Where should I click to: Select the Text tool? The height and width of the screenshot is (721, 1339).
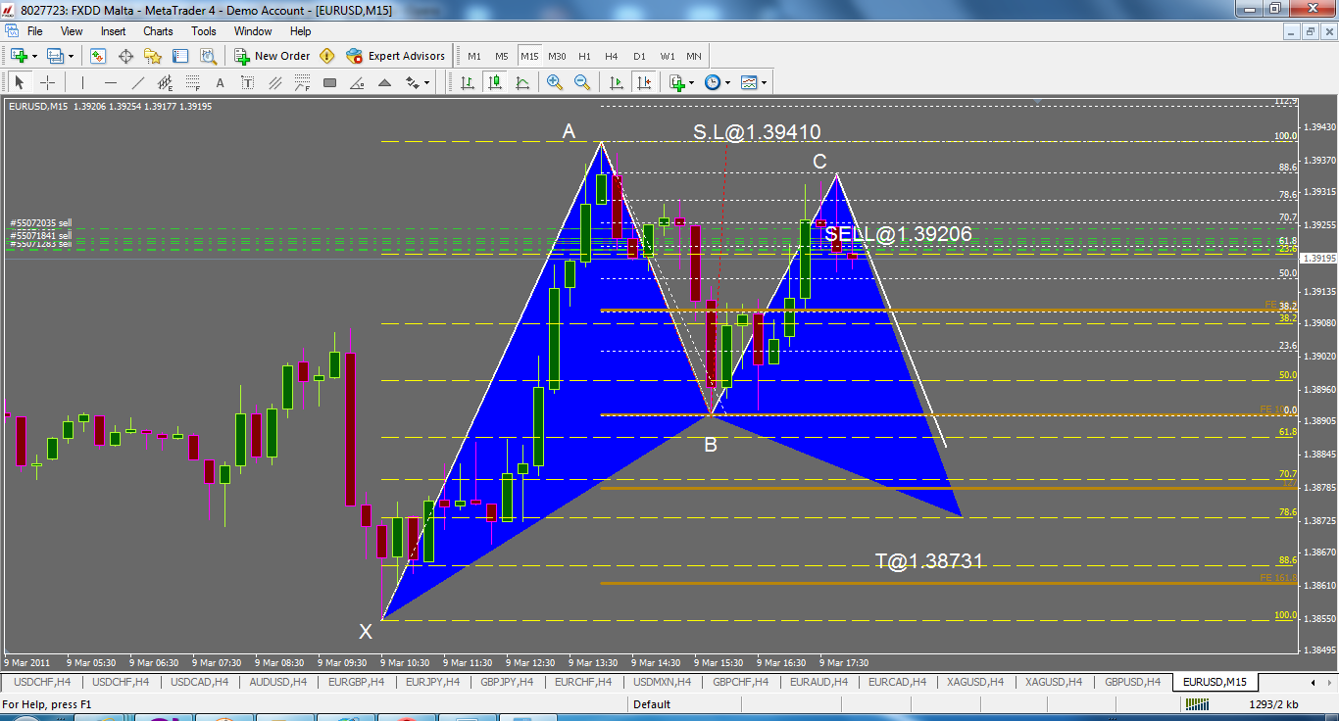click(220, 82)
